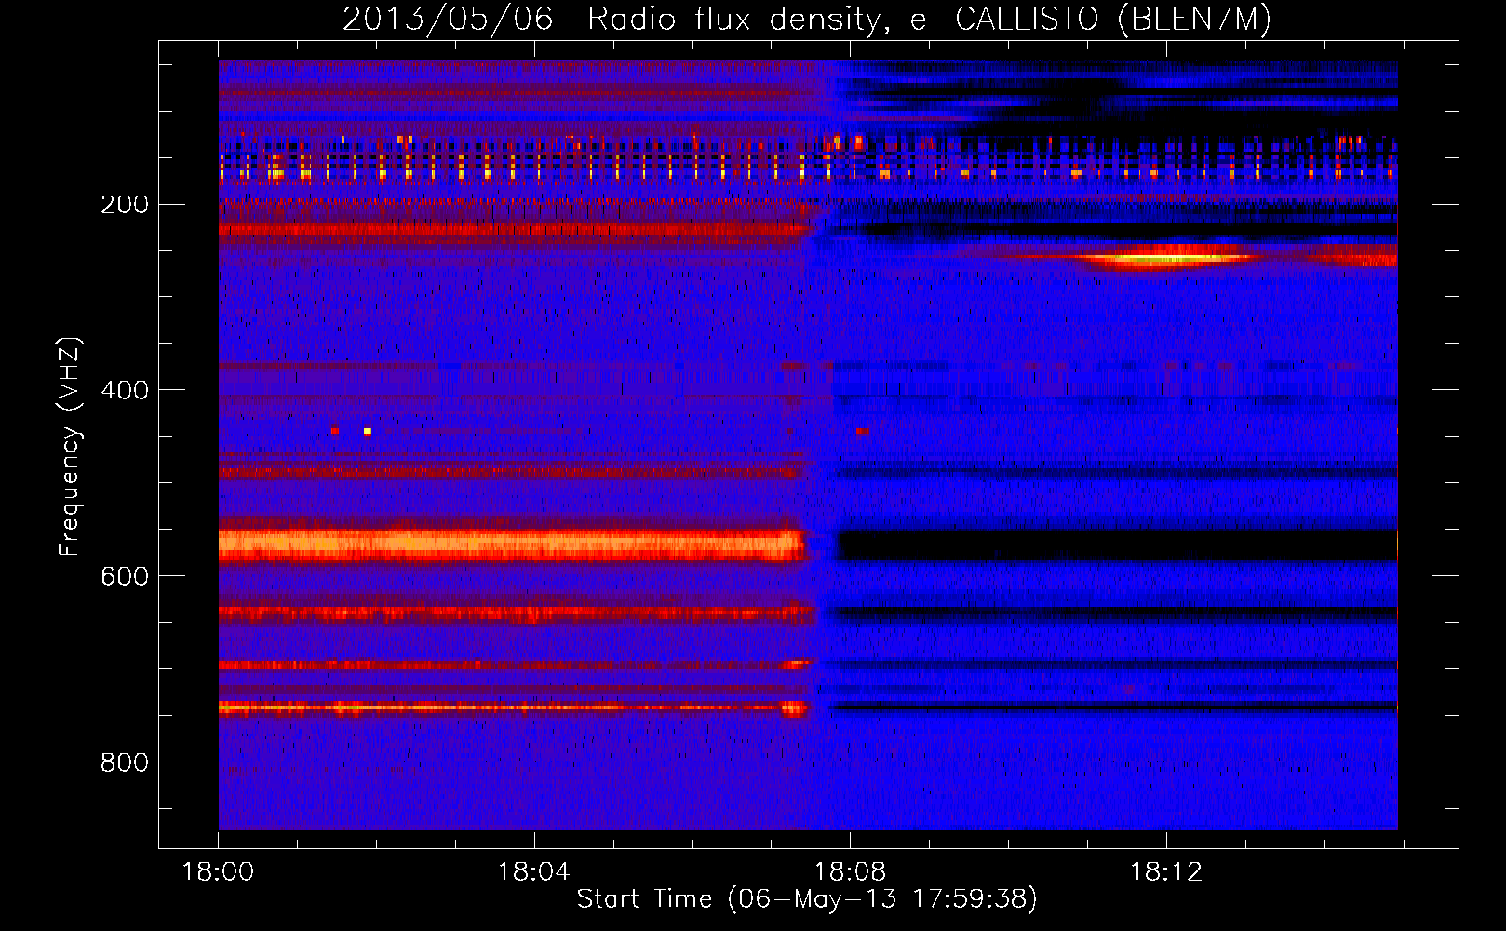
Task: Click the 18:08 time tick label
Action: [850, 871]
